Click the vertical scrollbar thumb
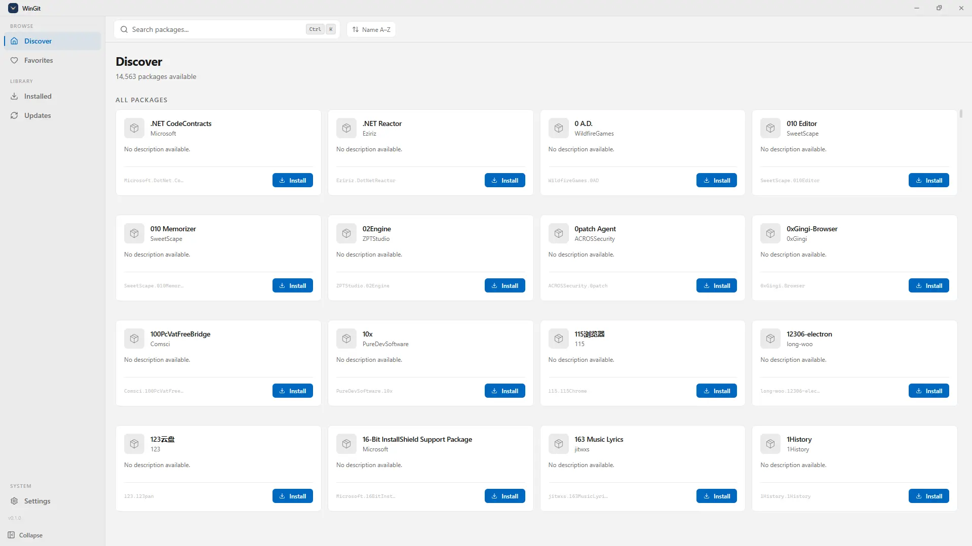 click(x=961, y=113)
